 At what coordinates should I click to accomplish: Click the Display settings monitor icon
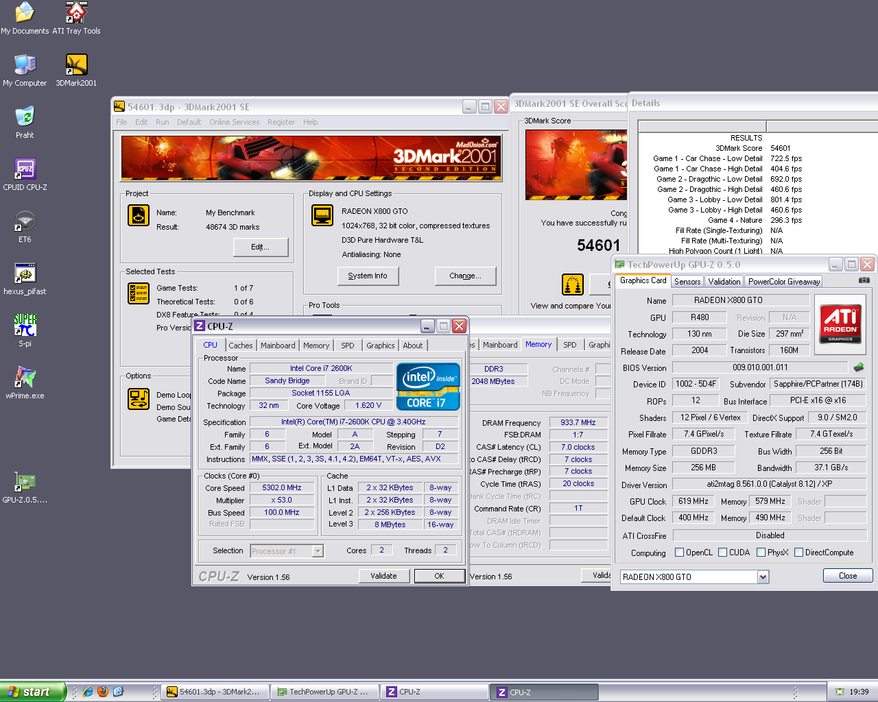coord(322,215)
